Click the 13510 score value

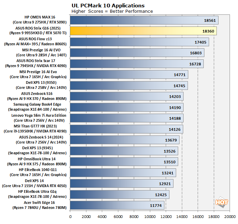169,162
